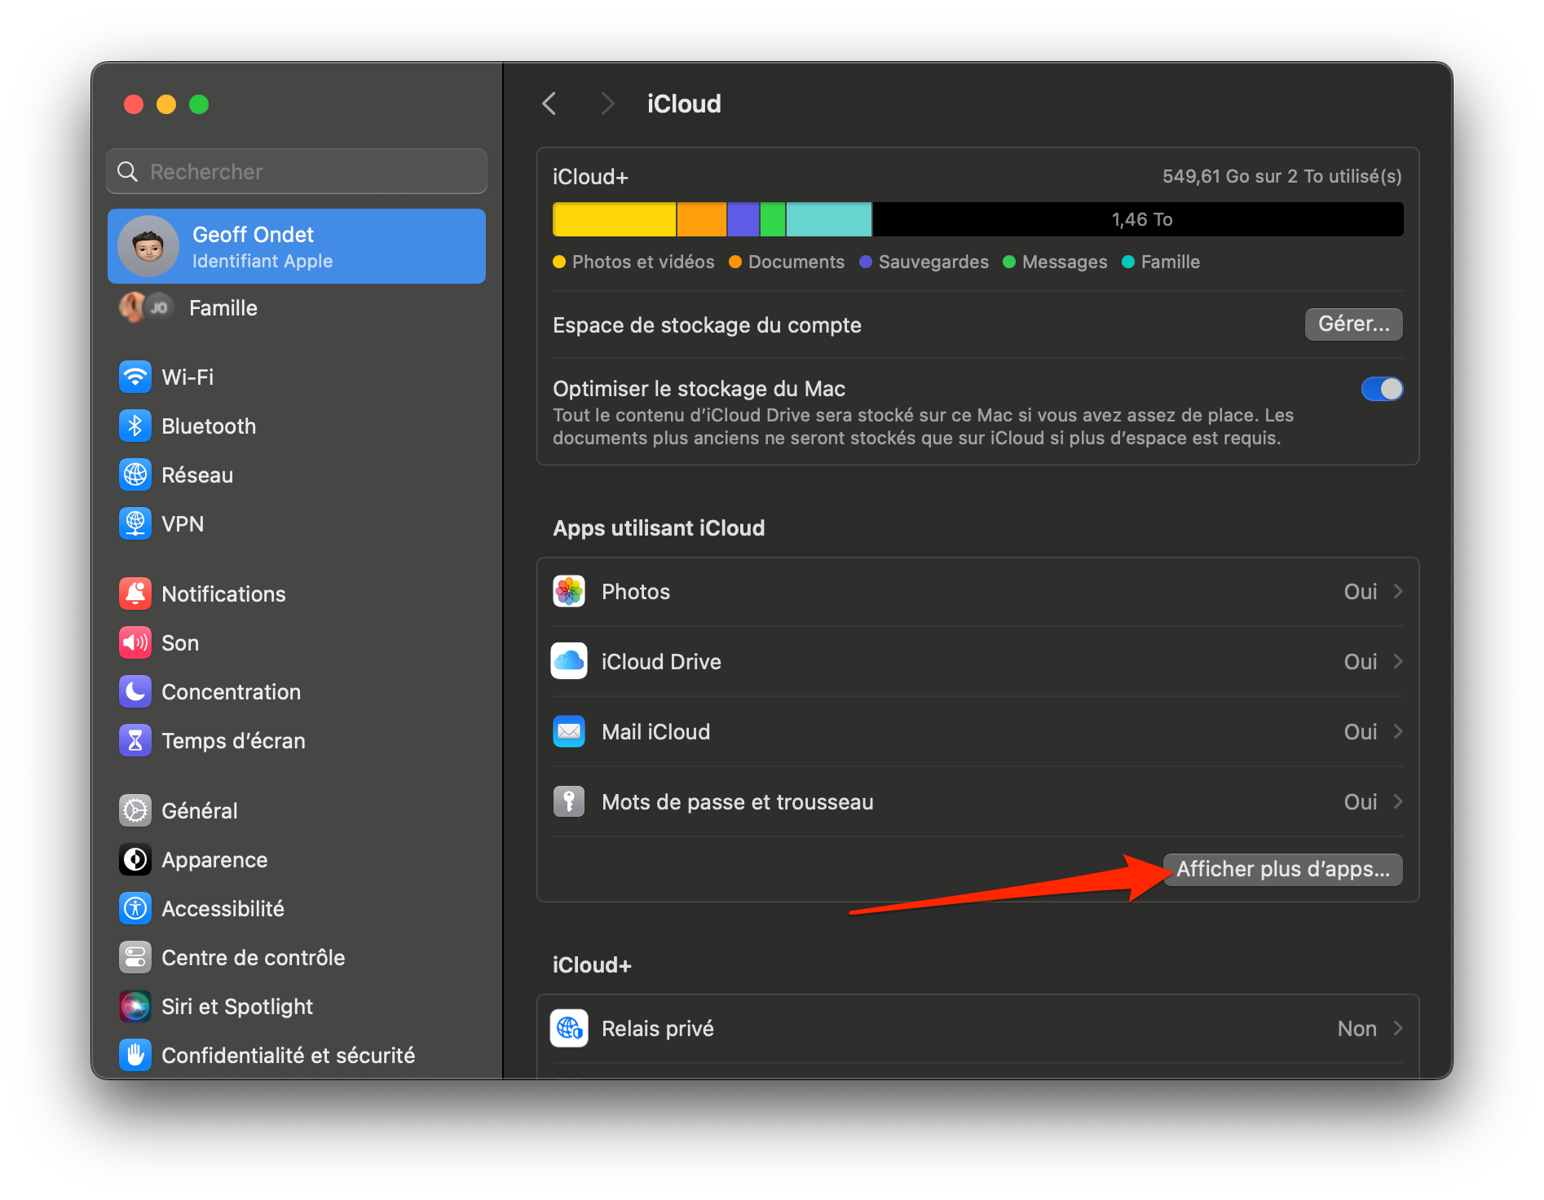Expand the Relais privé row chevron

tap(1398, 1028)
